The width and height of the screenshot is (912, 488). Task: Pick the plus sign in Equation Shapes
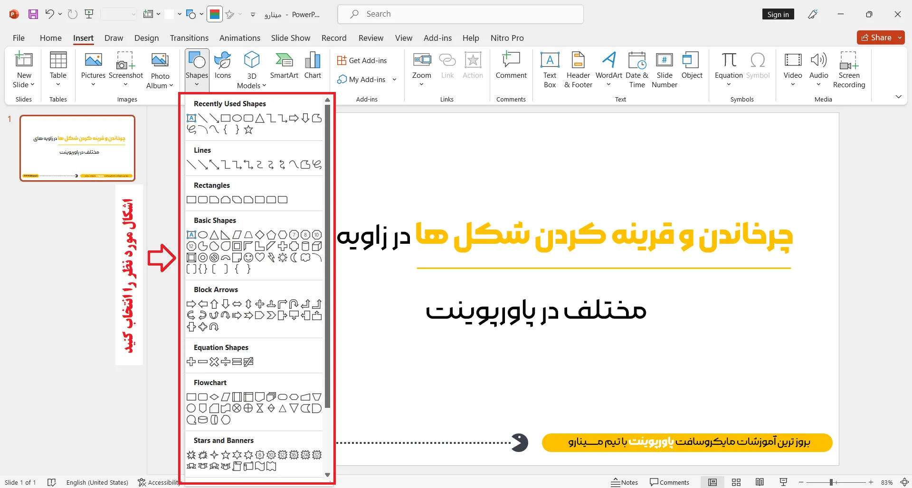(x=191, y=362)
